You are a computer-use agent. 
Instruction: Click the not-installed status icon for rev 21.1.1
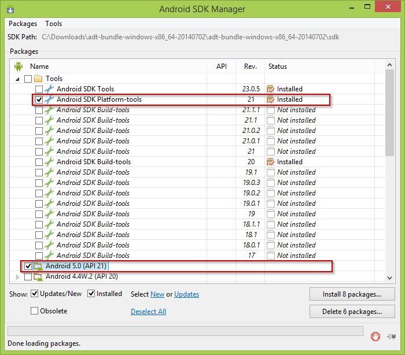coord(270,110)
